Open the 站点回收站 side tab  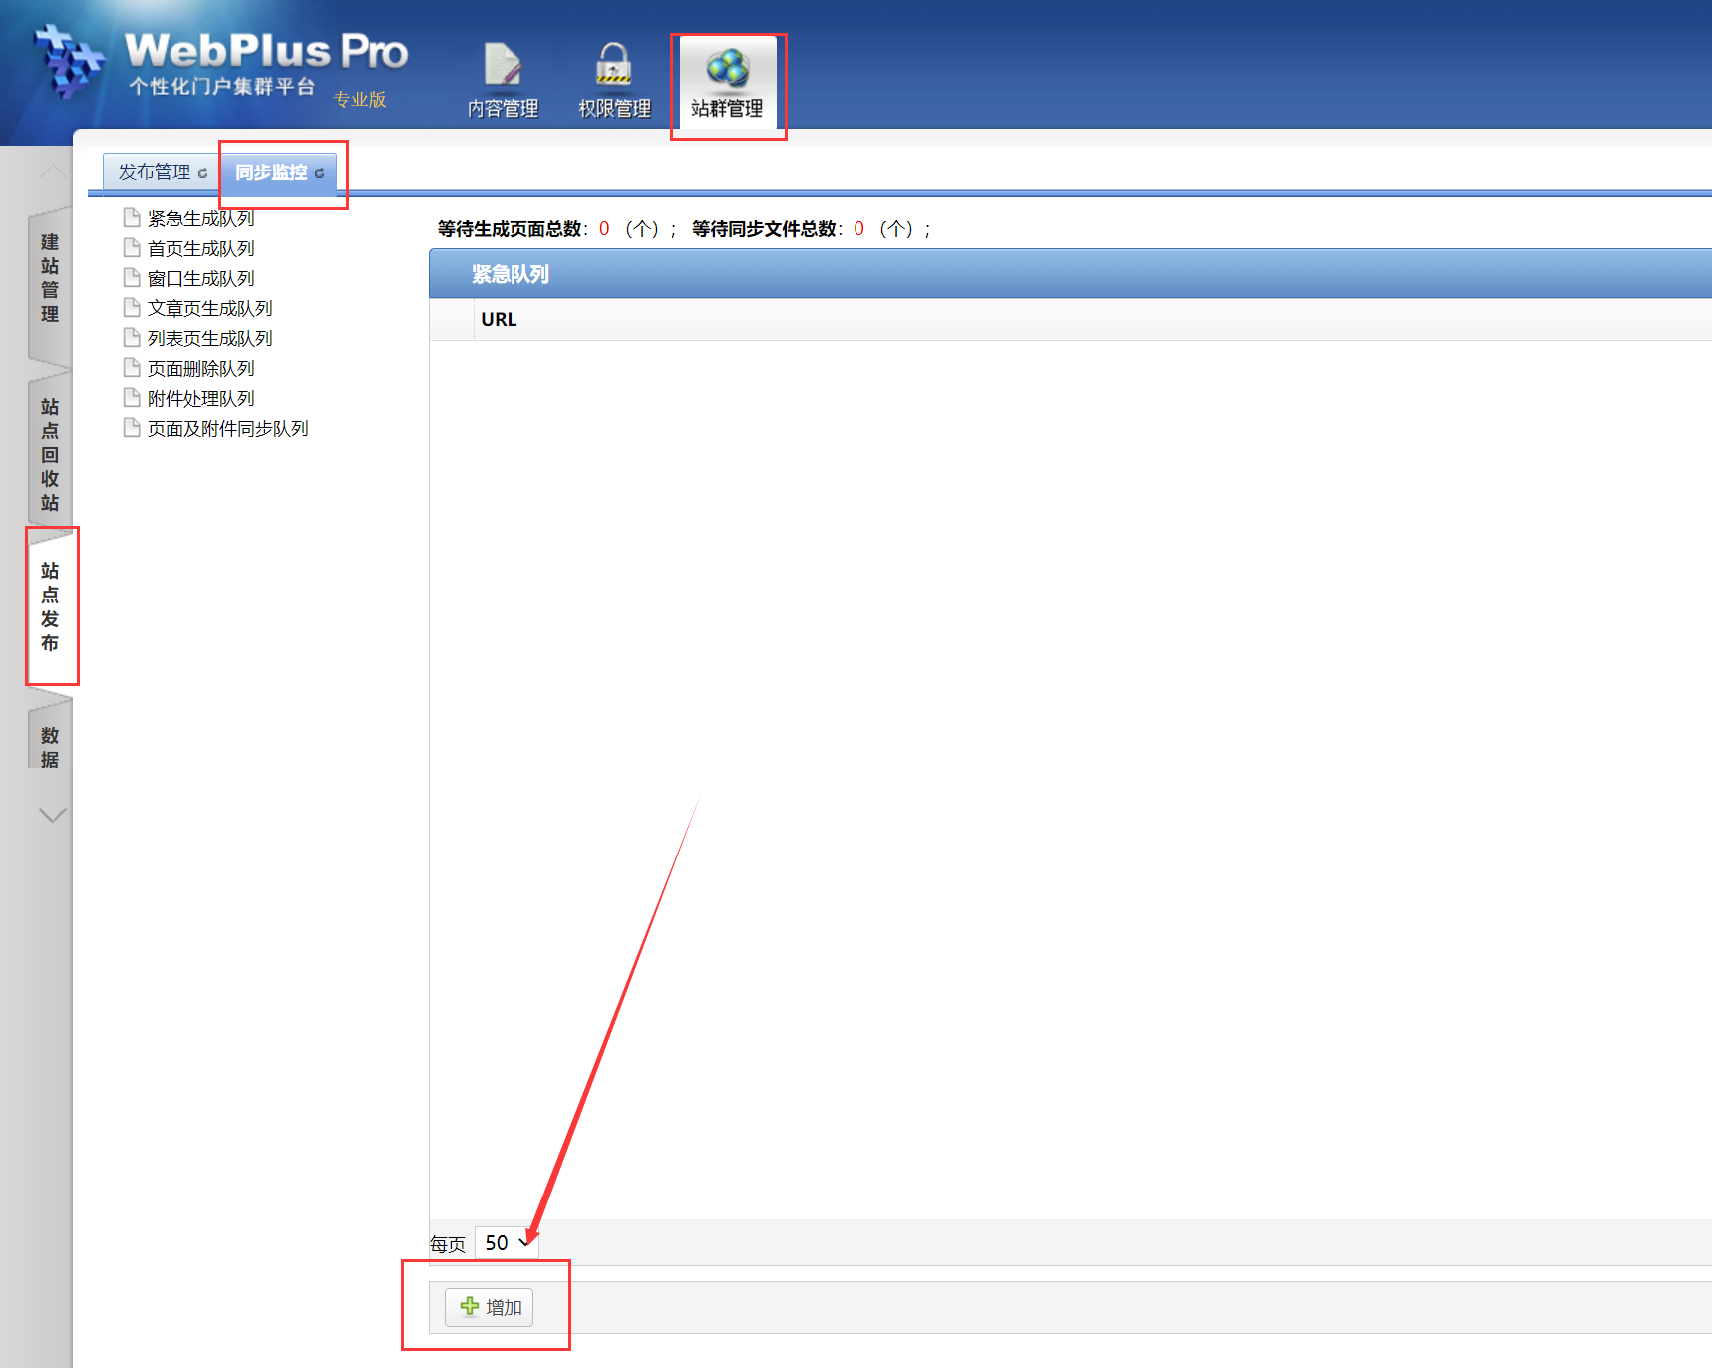click(50, 454)
